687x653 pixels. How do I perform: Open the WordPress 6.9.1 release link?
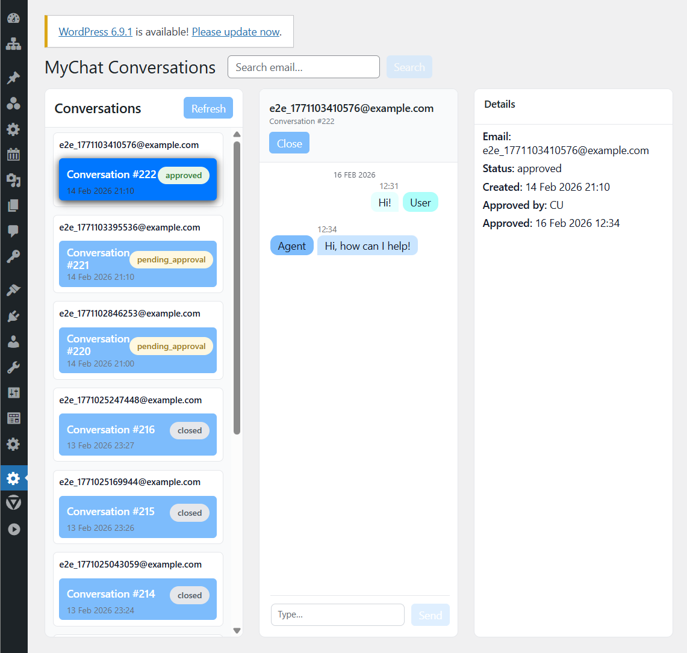click(95, 32)
